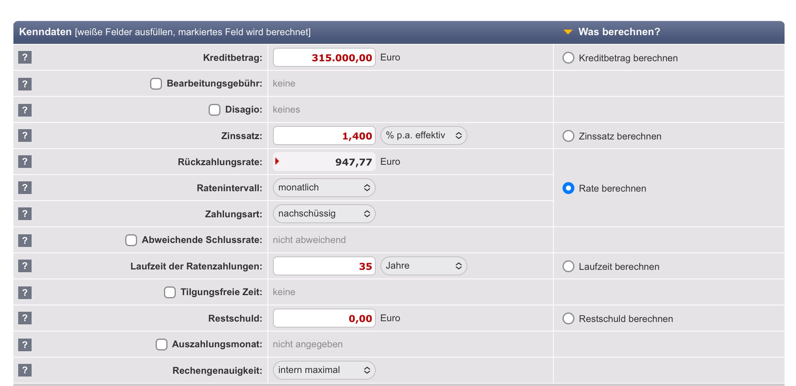Screen dimensions: 796x386
Task: Click help icon for Ratenintervall
Action: click(x=25, y=188)
